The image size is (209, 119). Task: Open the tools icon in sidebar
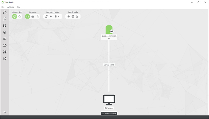(x=4, y=52)
